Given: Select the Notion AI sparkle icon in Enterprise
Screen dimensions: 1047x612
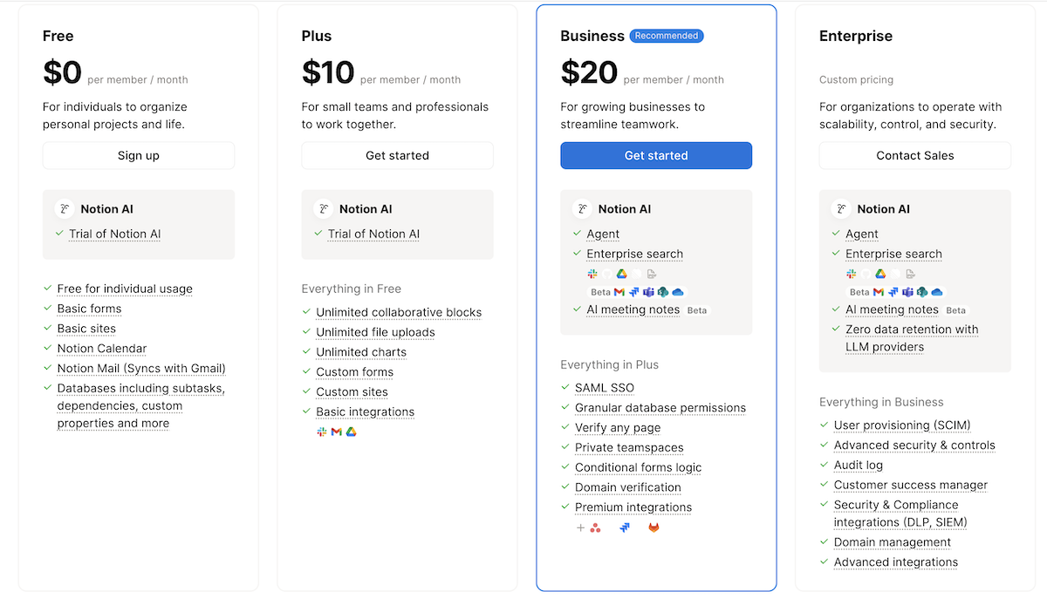Looking at the screenshot, I should [840, 208].
